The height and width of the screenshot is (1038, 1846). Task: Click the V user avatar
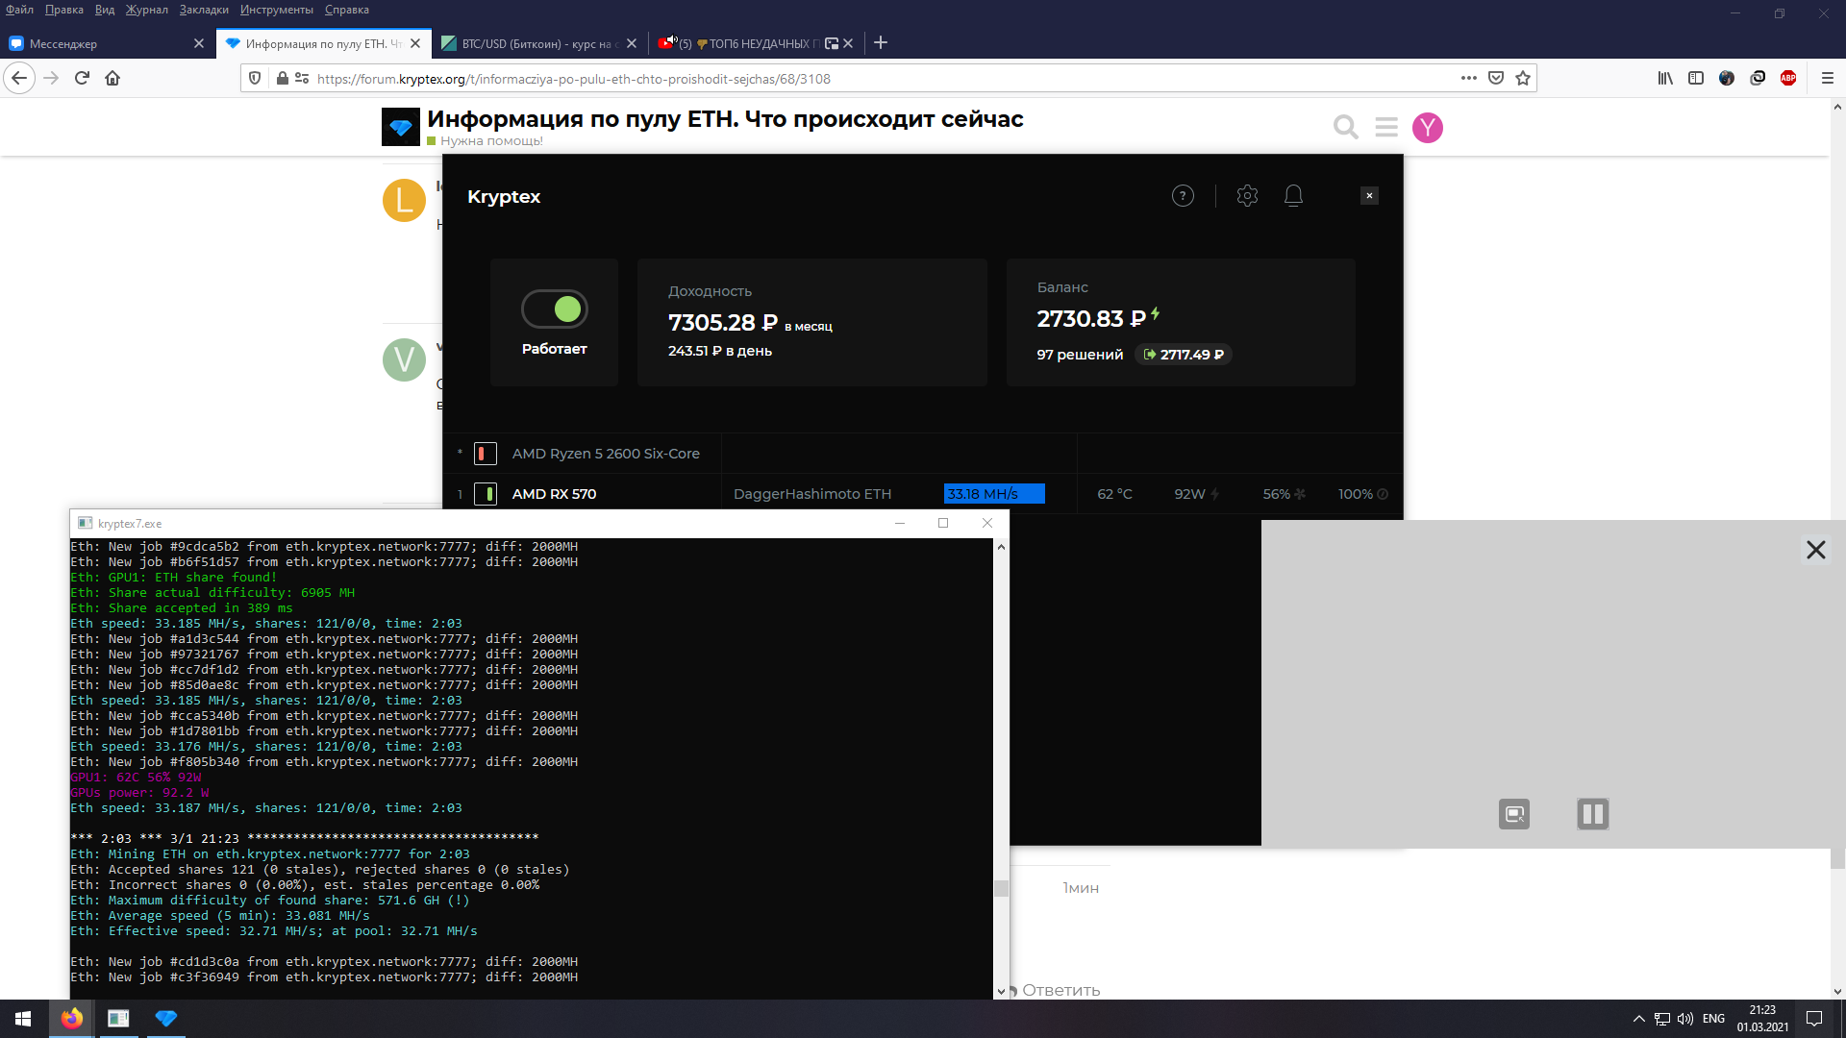[x=404, y=359]
